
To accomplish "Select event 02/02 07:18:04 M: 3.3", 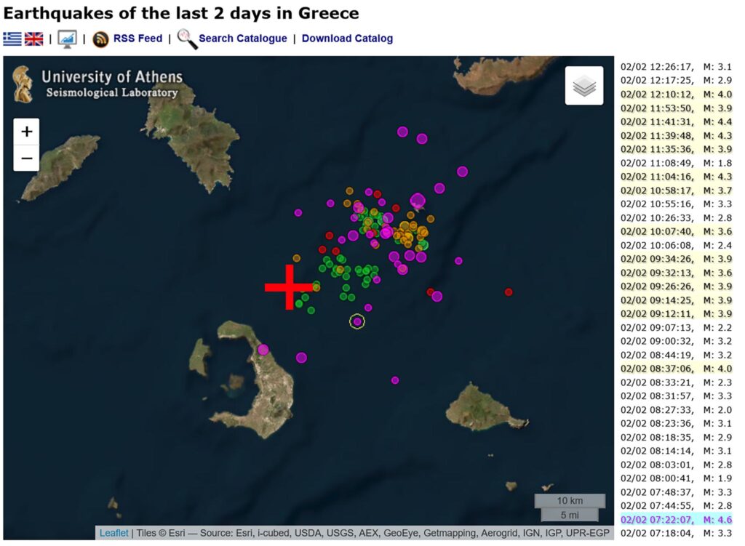I will click(x=676, y=533).
